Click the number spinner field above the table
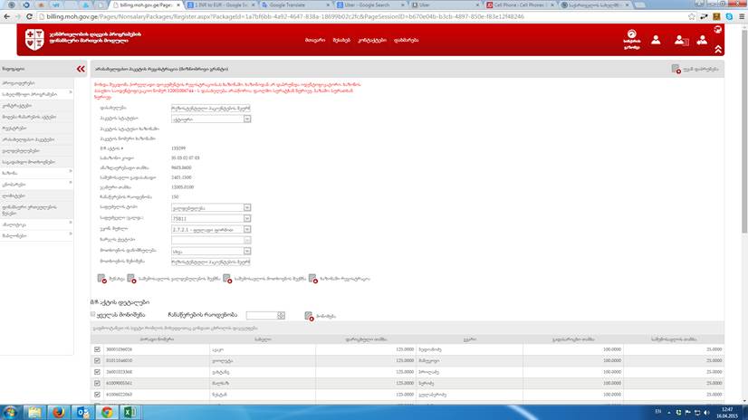748x420 pixels. [264, 315]
